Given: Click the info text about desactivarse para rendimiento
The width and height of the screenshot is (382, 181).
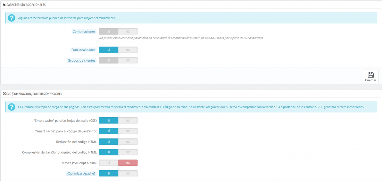Looking at the screenshot, I should 67,18.
